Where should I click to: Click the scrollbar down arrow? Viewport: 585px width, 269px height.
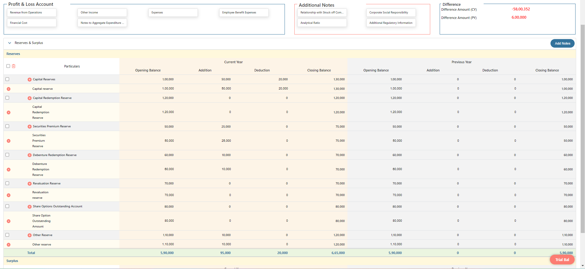[583, 266]
